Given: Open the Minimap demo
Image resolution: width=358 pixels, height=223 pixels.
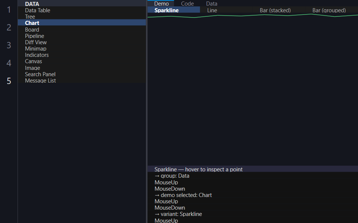Looking at the screenshot, I should coord(82,48).
